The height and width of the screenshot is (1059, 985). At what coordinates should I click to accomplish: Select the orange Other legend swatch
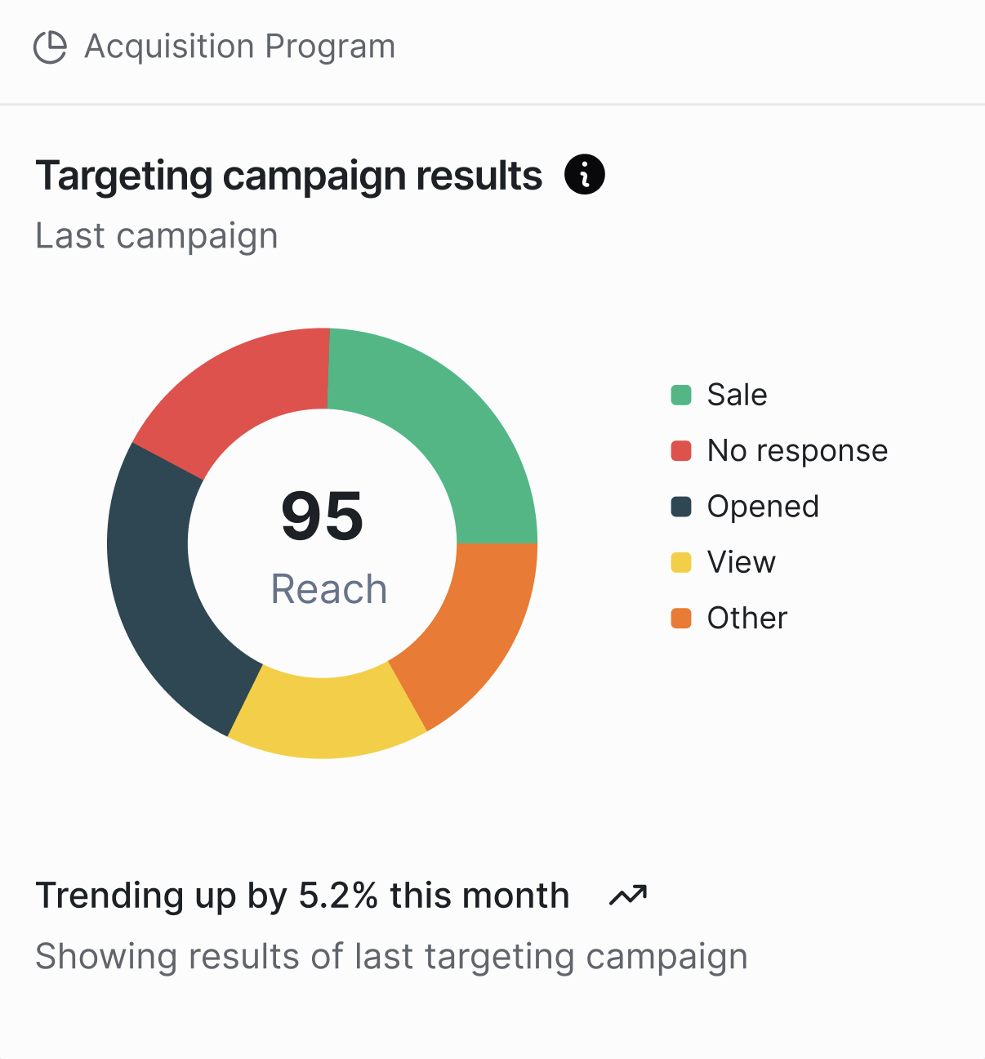(x=681, y=618)
